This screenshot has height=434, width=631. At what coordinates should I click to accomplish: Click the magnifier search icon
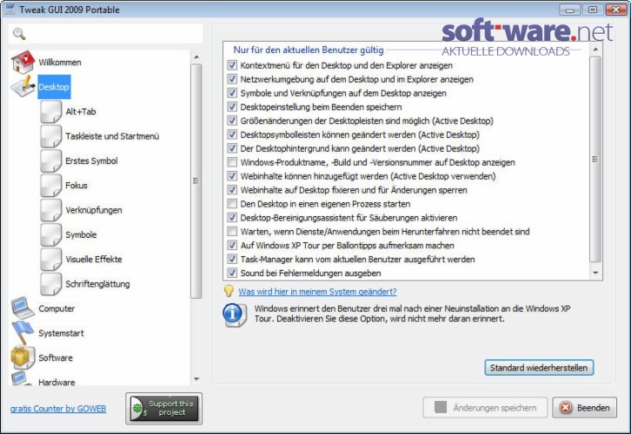pos(19,34)
